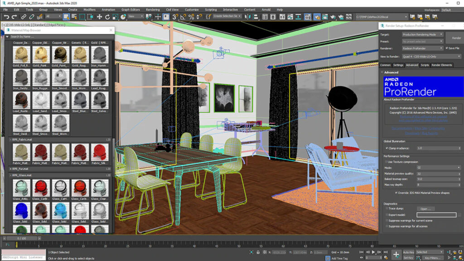
Task: Activate the Select and Scale tool
Action: (x=116, y=17)
